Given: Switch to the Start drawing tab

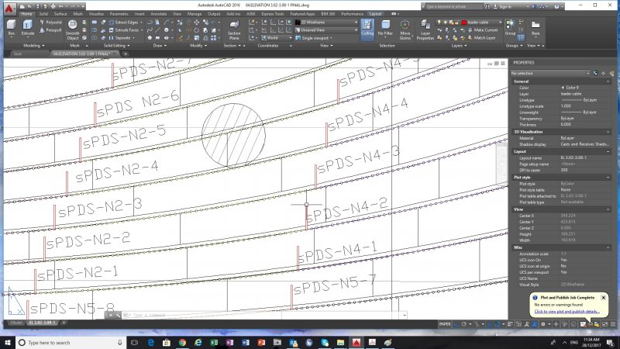Looking at the screenshot, I should pyautogui.click(x=18, y=54).
